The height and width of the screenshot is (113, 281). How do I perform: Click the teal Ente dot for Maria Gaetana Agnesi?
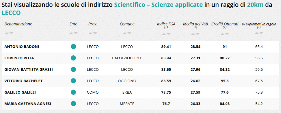[x=73, y=104]
